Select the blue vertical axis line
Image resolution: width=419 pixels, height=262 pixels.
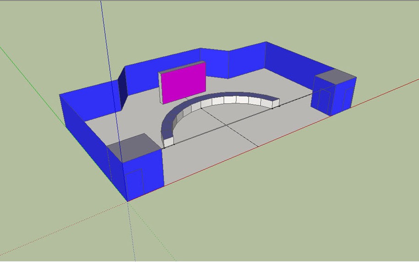[105, 37]
